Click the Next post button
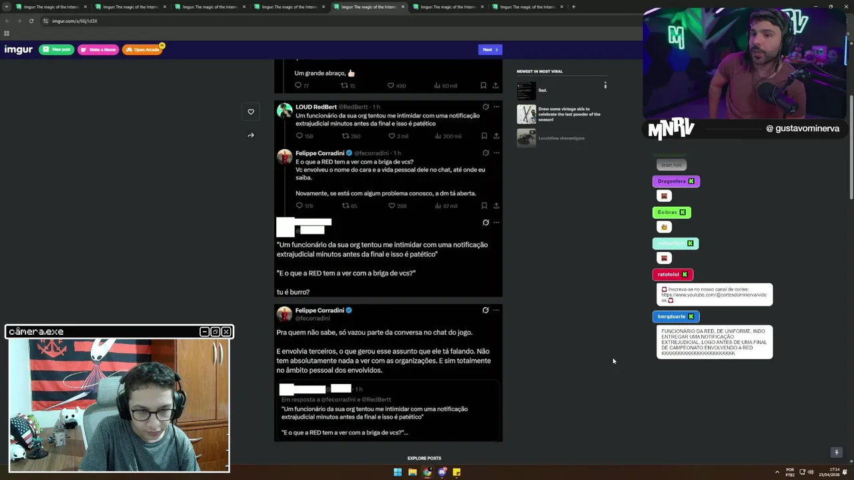 click(x=490, y=49)
